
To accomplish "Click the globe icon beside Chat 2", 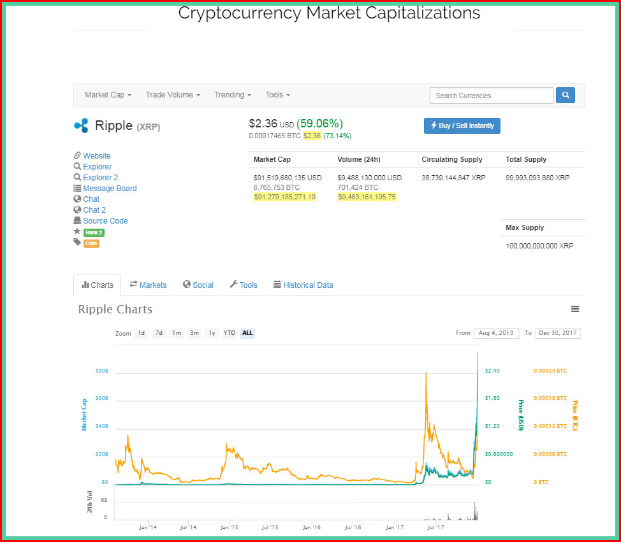I will coord(77,210).
